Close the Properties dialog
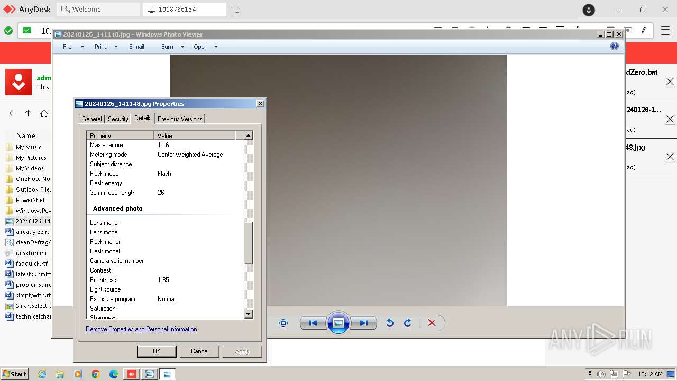Viewport: 677px width, 381px height. (x=260, y=104)
